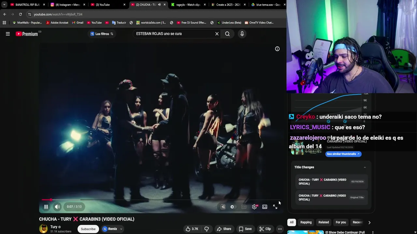417x234 pixels.
Task: Go back in browser history
Action: [x=5, y=14]
